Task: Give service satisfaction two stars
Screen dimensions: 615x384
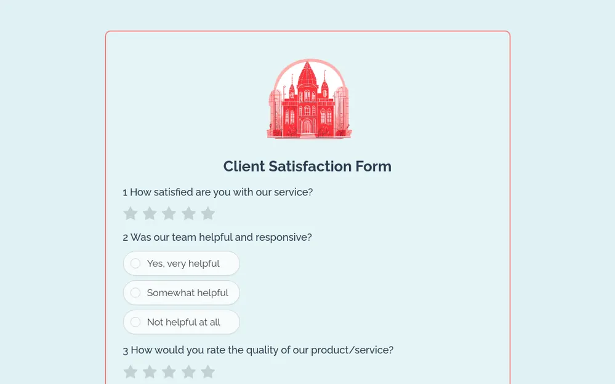Action: 150,213
